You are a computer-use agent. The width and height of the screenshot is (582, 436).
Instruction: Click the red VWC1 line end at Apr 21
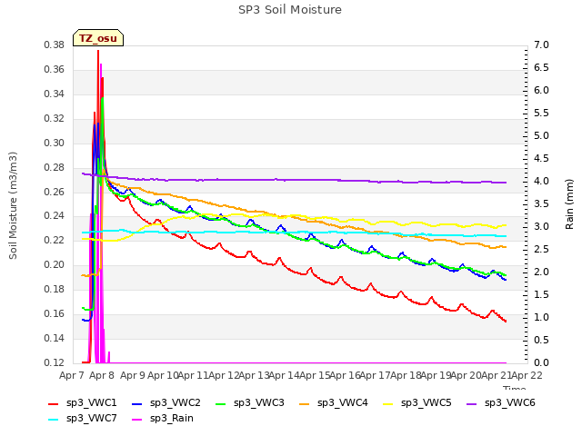click(x=506, y=321)
